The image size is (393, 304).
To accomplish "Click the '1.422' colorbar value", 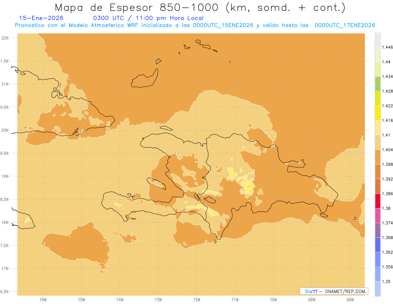I will pyautogui.click(x=388, y=106).
